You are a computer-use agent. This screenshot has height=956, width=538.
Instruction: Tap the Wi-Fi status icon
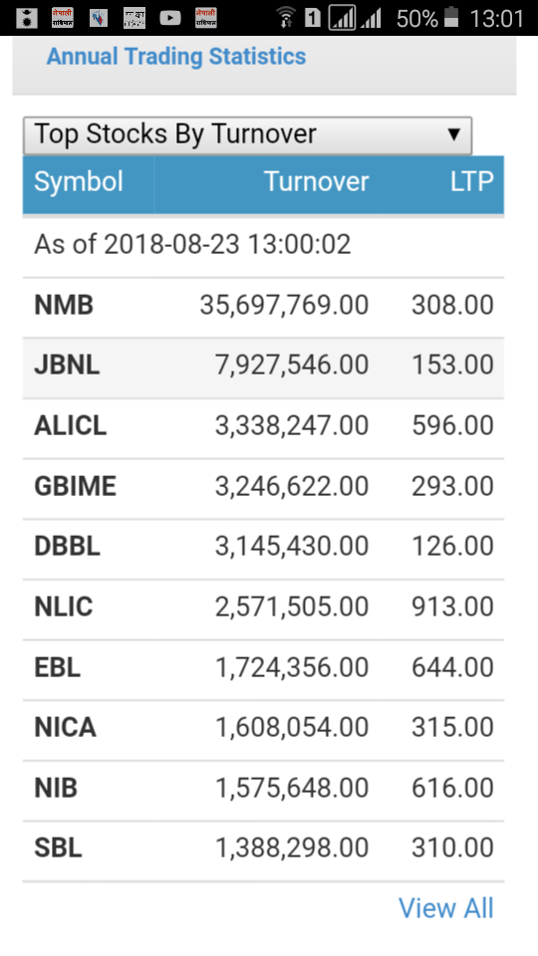(x=286, y=18)
